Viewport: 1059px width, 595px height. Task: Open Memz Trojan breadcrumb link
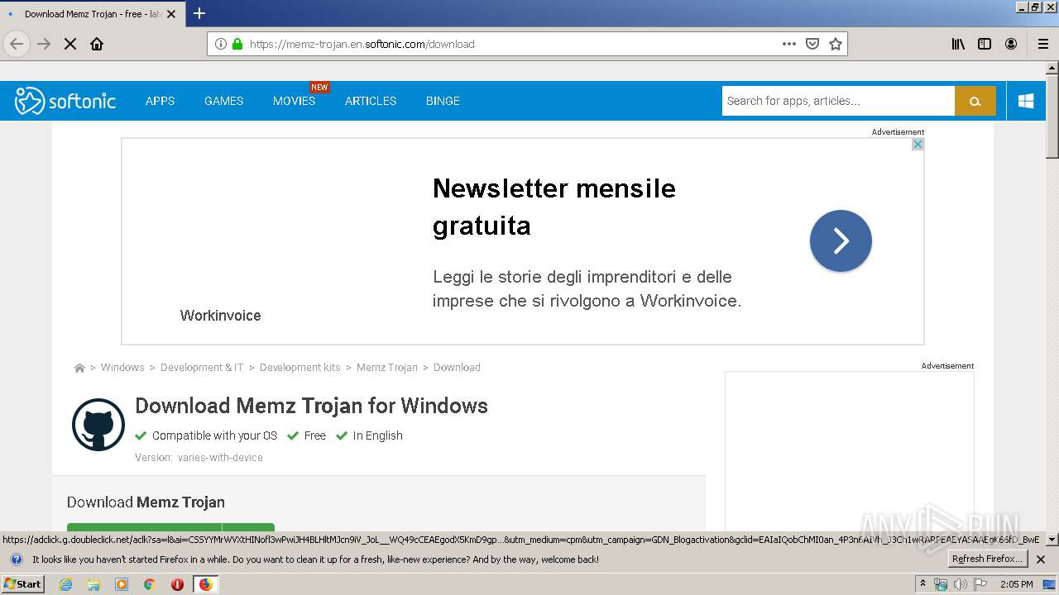click(387, 368)
